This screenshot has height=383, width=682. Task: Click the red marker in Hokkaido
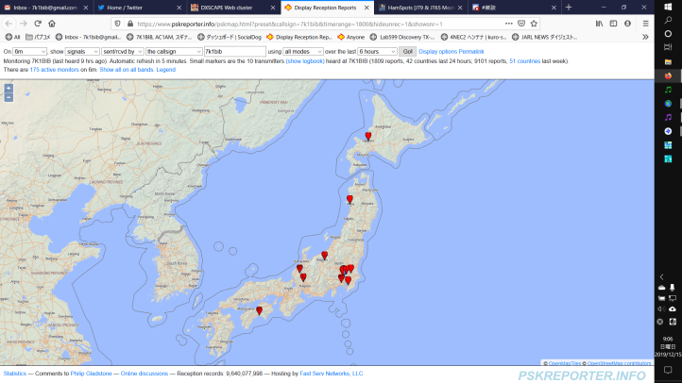pos(368,137)
